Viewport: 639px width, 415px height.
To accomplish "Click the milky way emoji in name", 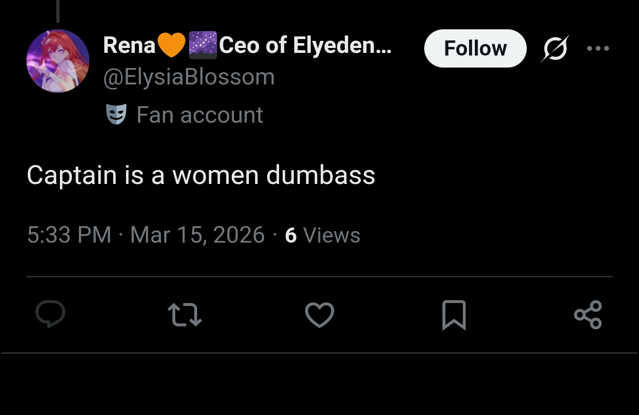I will tap(203, 45).
